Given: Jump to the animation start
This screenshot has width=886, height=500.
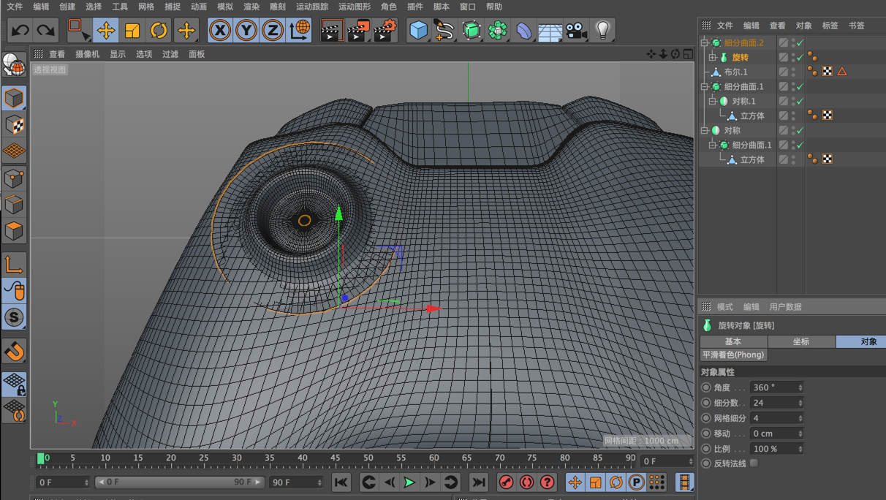Looking at the screenshot, I should [341, 482].
